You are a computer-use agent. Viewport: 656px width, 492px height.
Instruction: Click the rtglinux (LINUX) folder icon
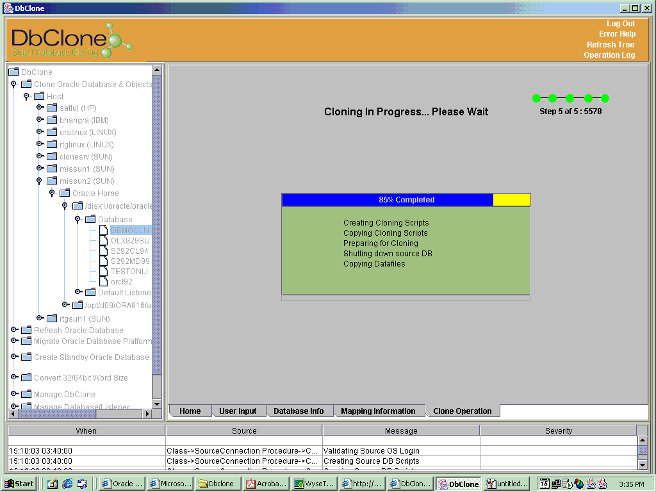(x=52, y=144)
